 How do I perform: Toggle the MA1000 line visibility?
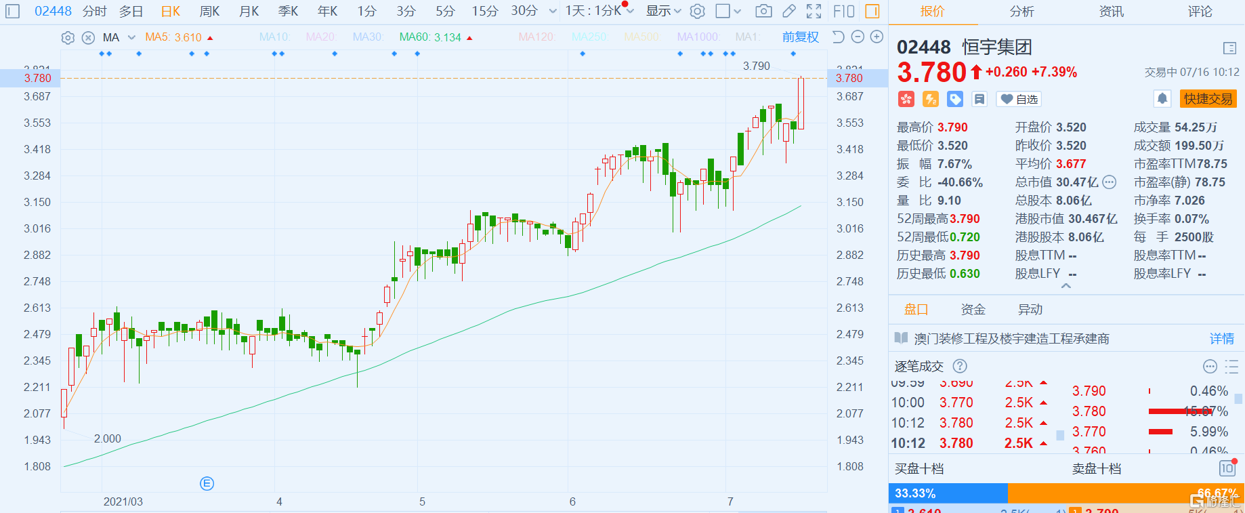[x=698, y=37]
